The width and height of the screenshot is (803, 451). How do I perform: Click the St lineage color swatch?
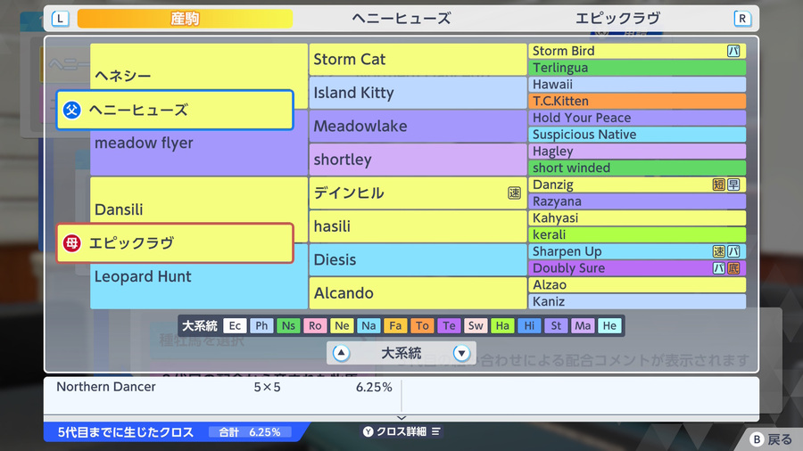coord(556,325)
